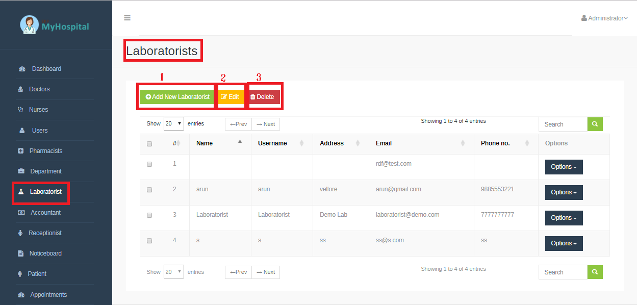637x305 pixels.
Task: Expand the Administrator account menu
Action: (605, 18)
